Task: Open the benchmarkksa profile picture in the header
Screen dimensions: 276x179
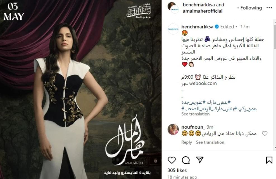Action: (x=173, y=8)
